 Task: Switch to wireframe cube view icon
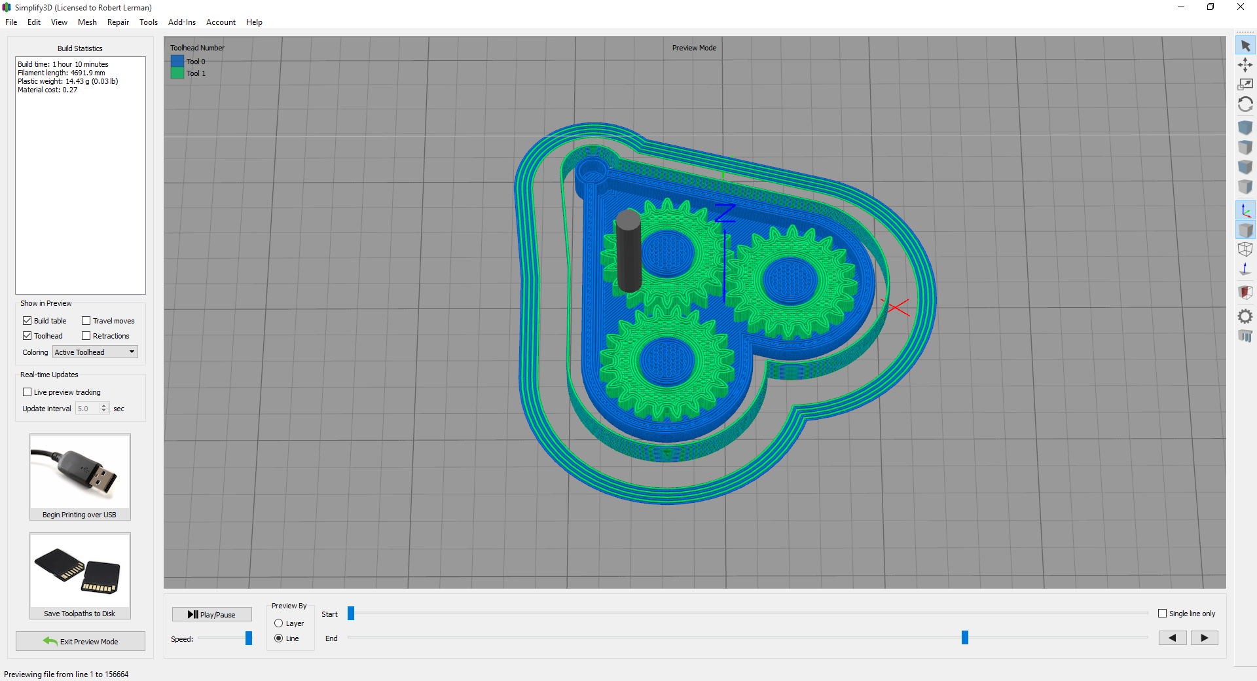(1245, 249)
